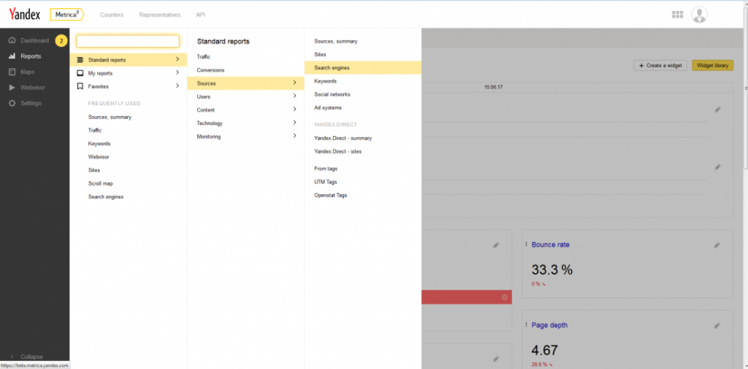Open Openstat Tags report
This screenshot has width=748, height=369.
point(331,196)
